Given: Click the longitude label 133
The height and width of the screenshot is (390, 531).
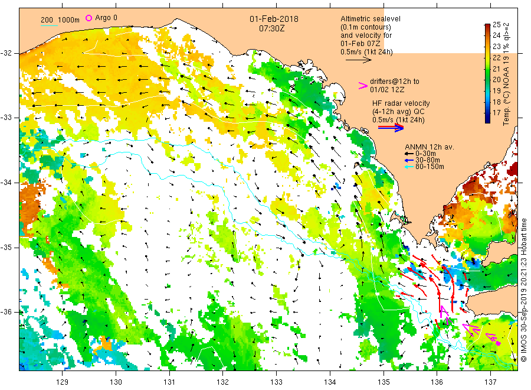Looking at the screenshot, I should pyautogui.click(x=276, y=382).
